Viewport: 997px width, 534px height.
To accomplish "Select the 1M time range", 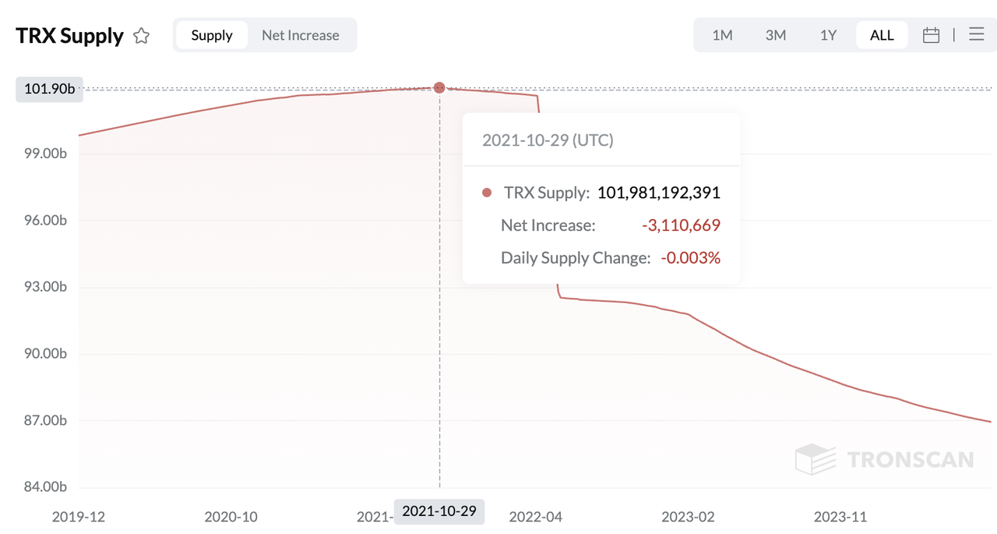I will pyautogui.click(x=720, y=35).
